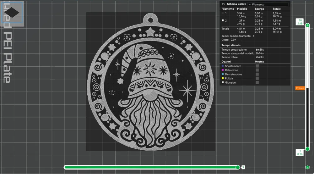The image size is (314, 189).
Task: Click the Mostra column heading
Action: (x=259, y=62)
